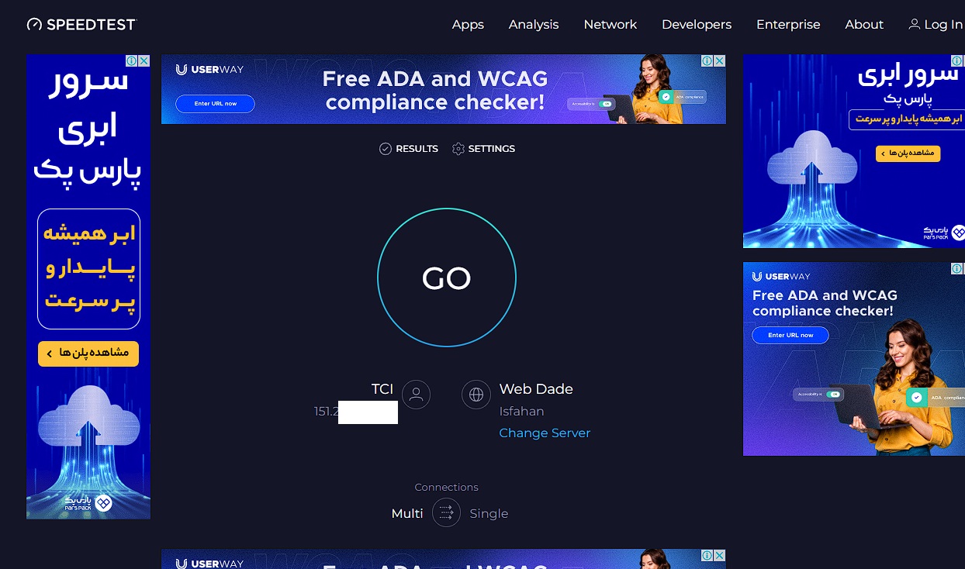Click the globe icon beside Web Dade
This screenshot has width=965, height=569.
476,395
